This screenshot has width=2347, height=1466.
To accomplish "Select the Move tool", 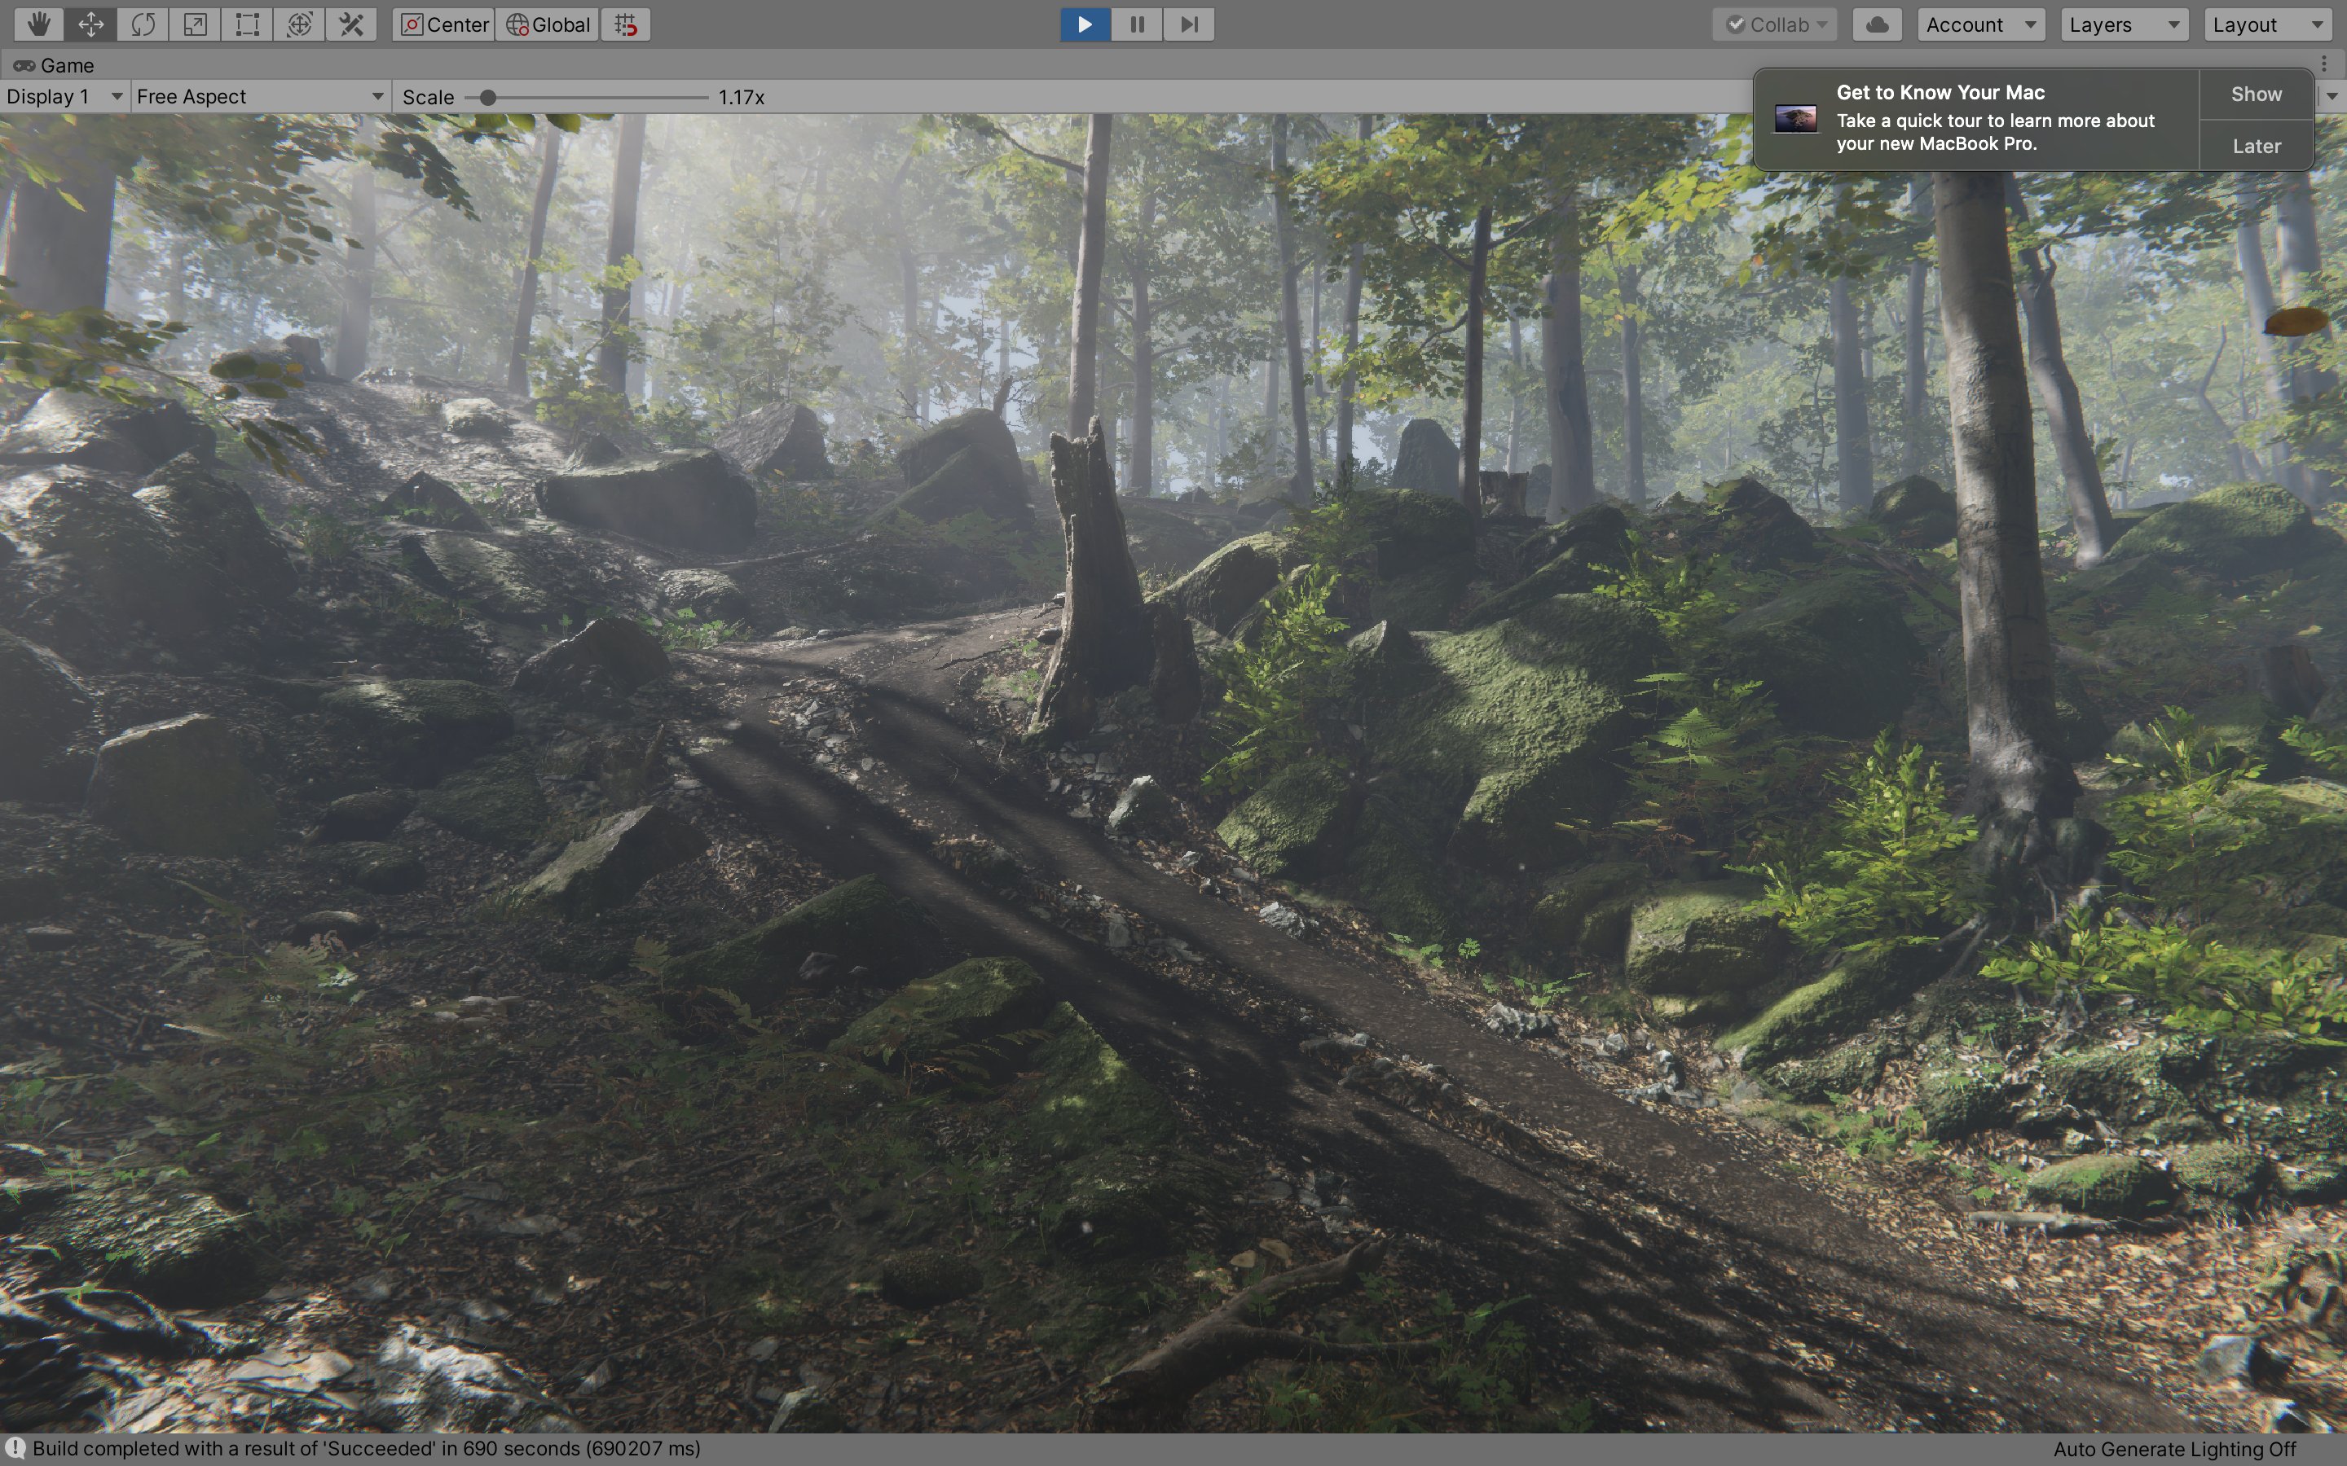I will (x=91, y=24).
